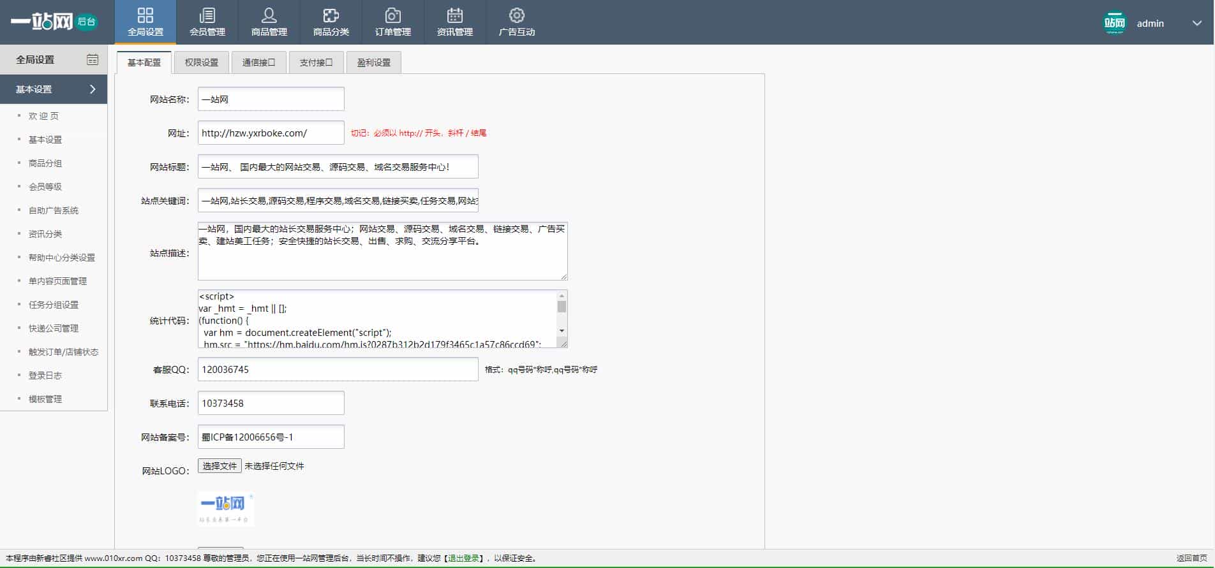Open 欢迎页 in the sidebar
The width and height of the screenshot is (1215, 568).
[x=43, y=116]
